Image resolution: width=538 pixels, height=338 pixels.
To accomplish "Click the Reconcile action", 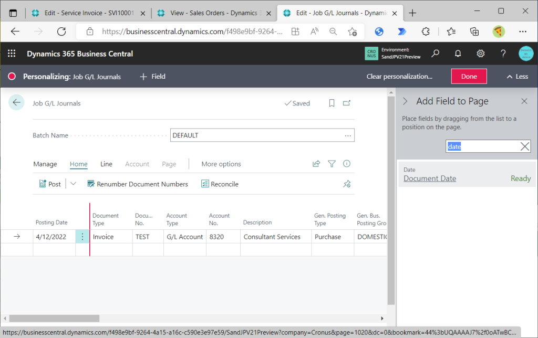I will coord(220,184).
